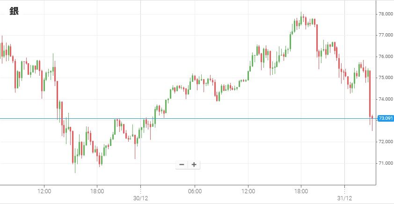Click the 74.000 price axis label

pyautogui.click(x=385, y=99)
